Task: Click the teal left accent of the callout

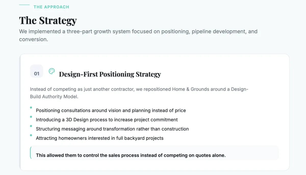Action: (x=31, y=153)
